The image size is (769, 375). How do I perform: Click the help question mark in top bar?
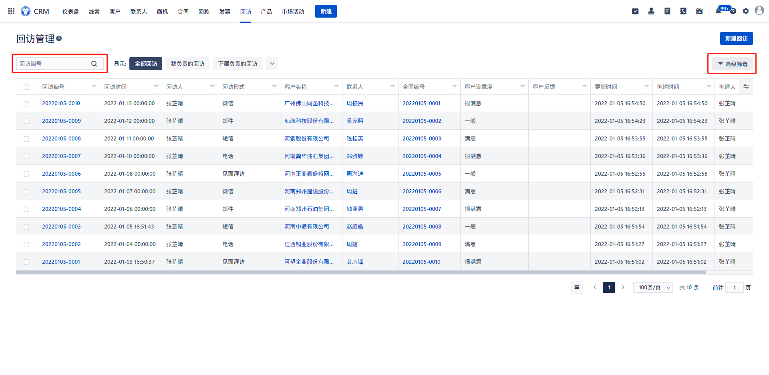pyautogui.click(x=733, y=11)
